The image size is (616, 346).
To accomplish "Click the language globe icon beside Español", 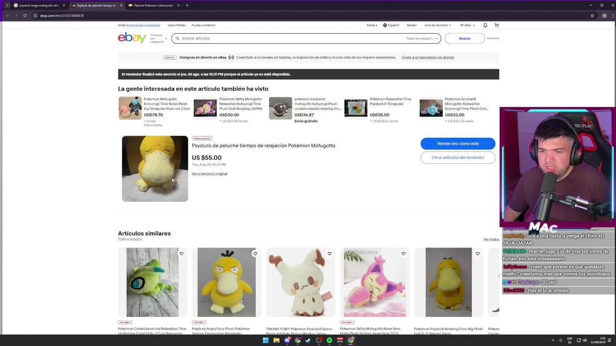I will (x=385, y=25).
